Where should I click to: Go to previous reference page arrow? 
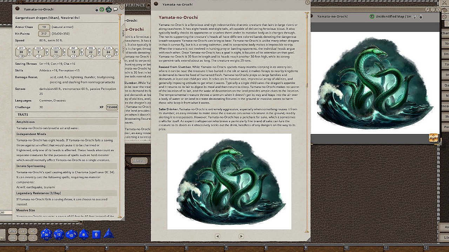tap(217, 236)
